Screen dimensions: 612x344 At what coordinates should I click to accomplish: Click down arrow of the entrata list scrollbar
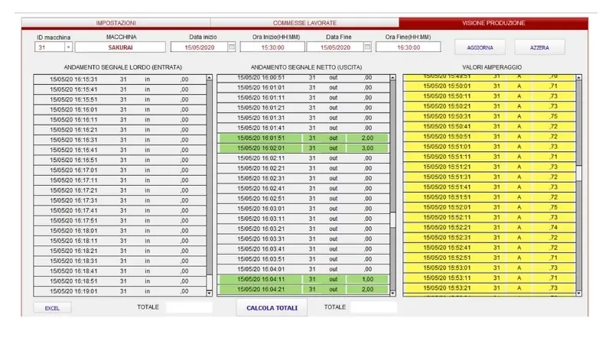tap(209, 293)
